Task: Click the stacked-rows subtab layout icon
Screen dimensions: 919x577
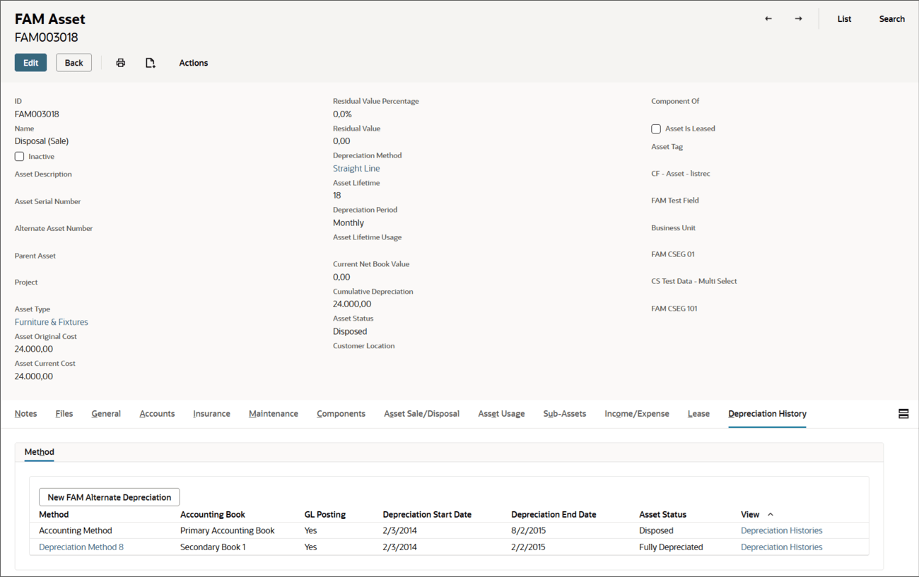Action: (x=903, y=413)
